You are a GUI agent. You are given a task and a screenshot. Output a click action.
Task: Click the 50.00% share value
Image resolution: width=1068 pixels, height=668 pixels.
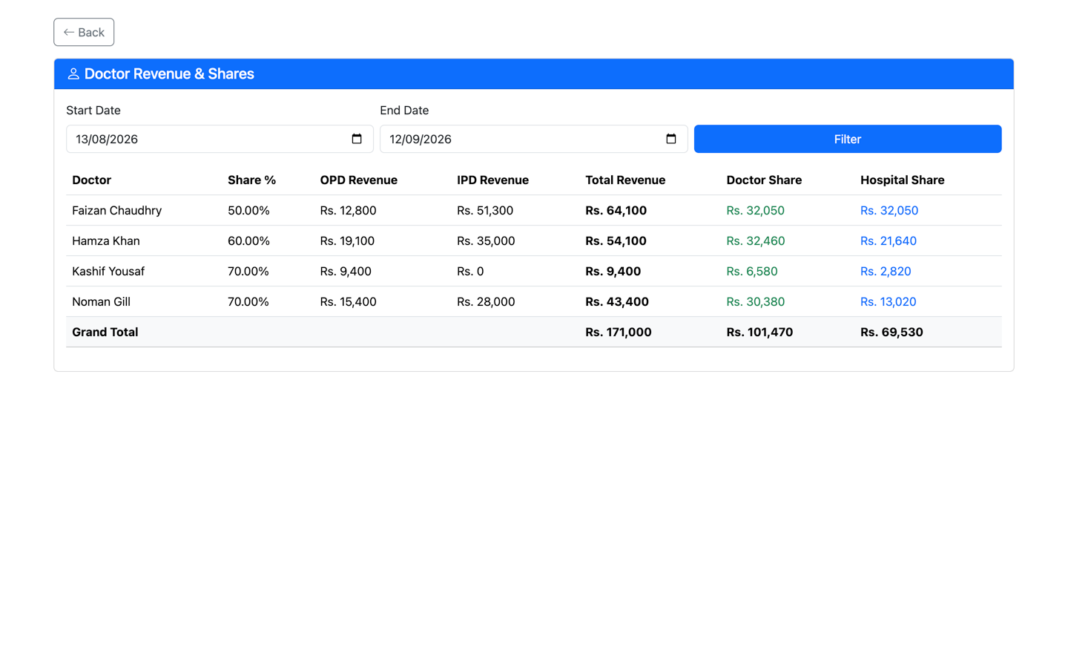(x=248, y=210)
